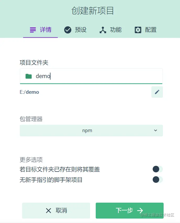Open the 功能 tab
This screenshot has width=180, height=223.
(111, 30)
